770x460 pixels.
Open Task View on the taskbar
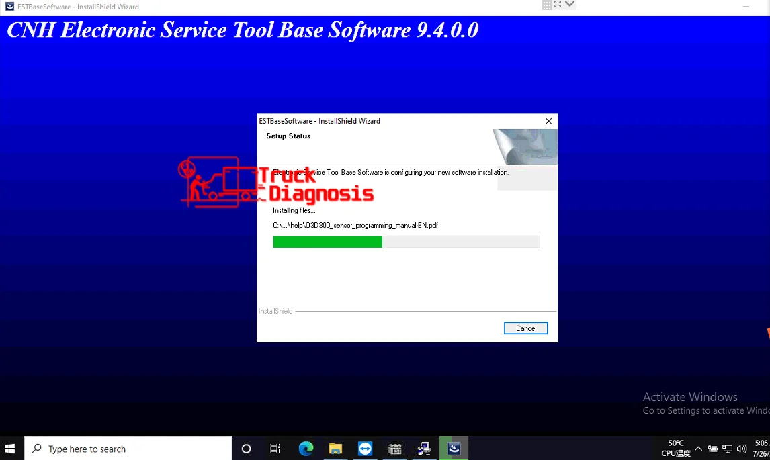click(275, 448)
